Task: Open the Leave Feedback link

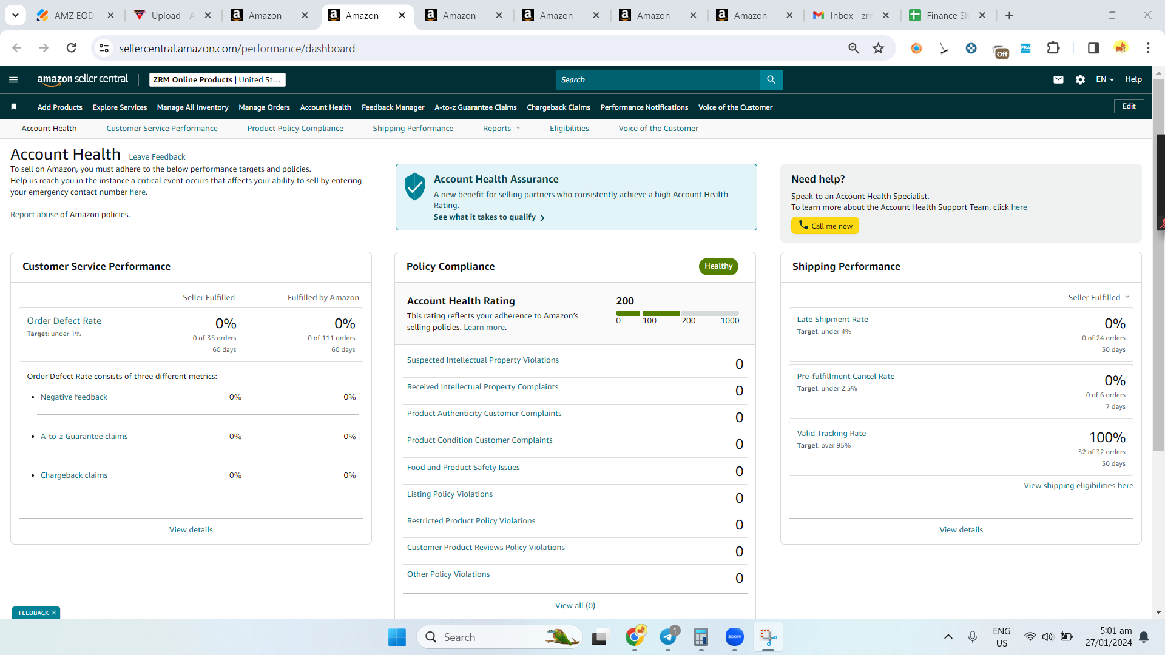Action: pos(157,156)
